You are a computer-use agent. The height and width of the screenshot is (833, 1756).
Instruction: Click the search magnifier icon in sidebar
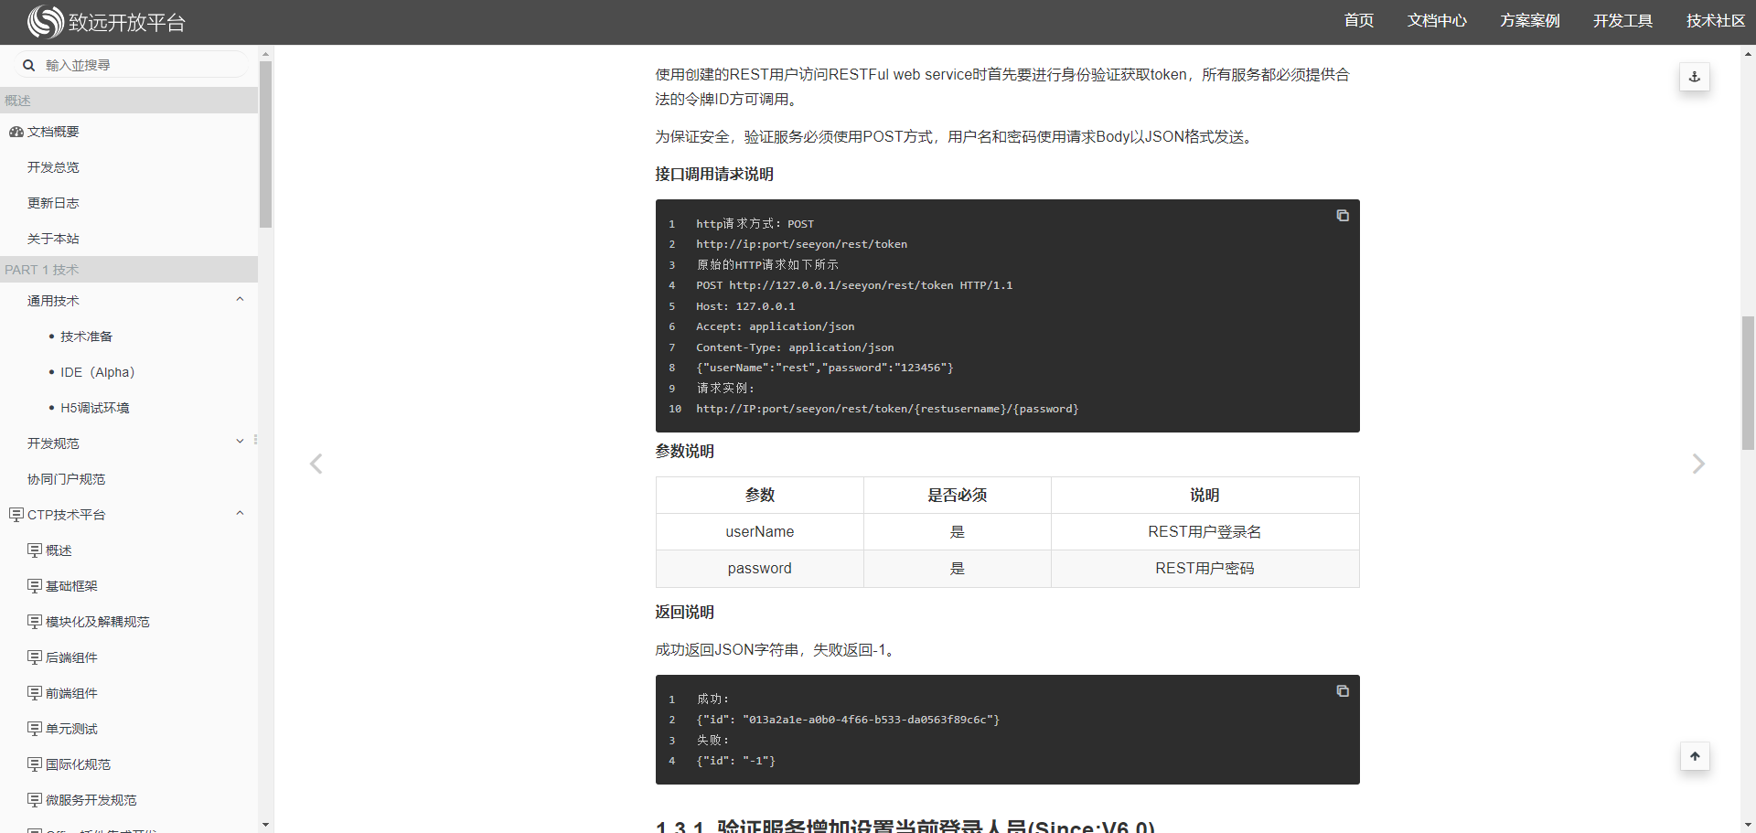click(x=29, y=66)
